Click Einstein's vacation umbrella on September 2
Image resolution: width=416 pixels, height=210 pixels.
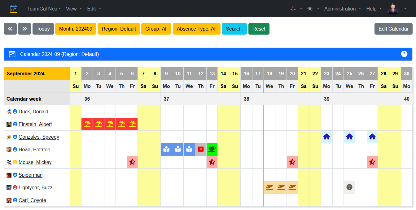87,124
